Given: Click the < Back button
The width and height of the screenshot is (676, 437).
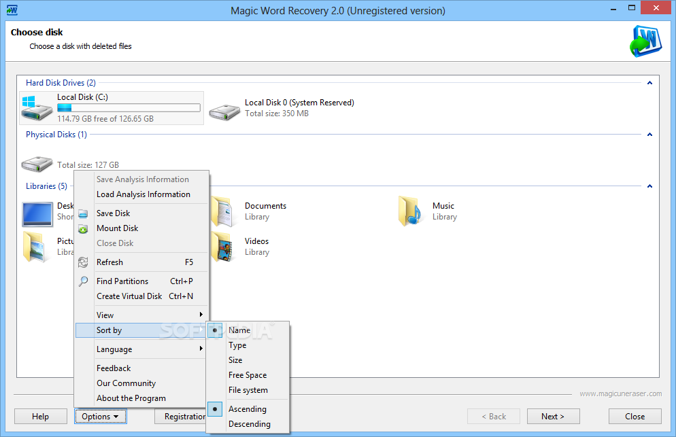Looking at the screenshot, I should click(x=494, y=417).
